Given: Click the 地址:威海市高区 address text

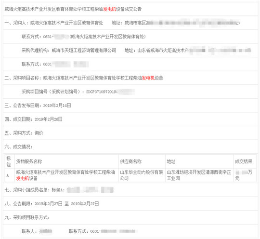Looking at the screenshot, I should coord(176,23).
